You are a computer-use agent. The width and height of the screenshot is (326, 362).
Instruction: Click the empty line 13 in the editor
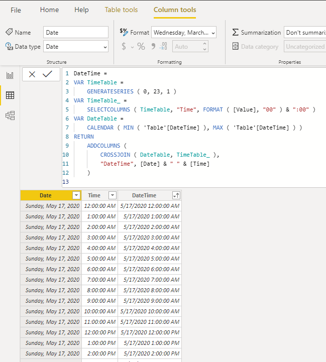coord(194,182)
